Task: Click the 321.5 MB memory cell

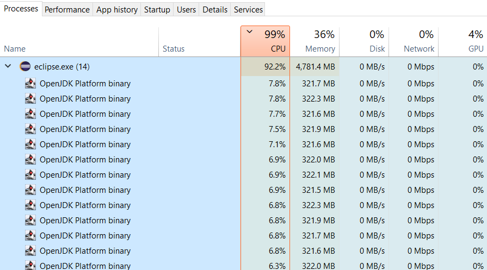Action: (315, 190)
